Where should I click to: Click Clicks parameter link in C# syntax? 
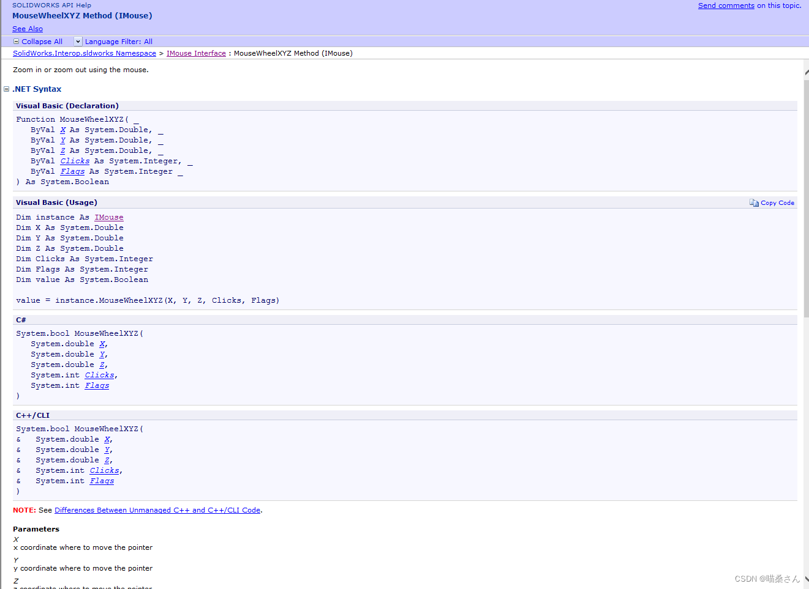(x=99, y=375)
